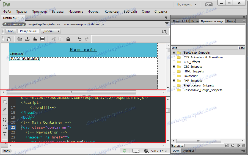Click the Save All icon

[x=35, y=39]
